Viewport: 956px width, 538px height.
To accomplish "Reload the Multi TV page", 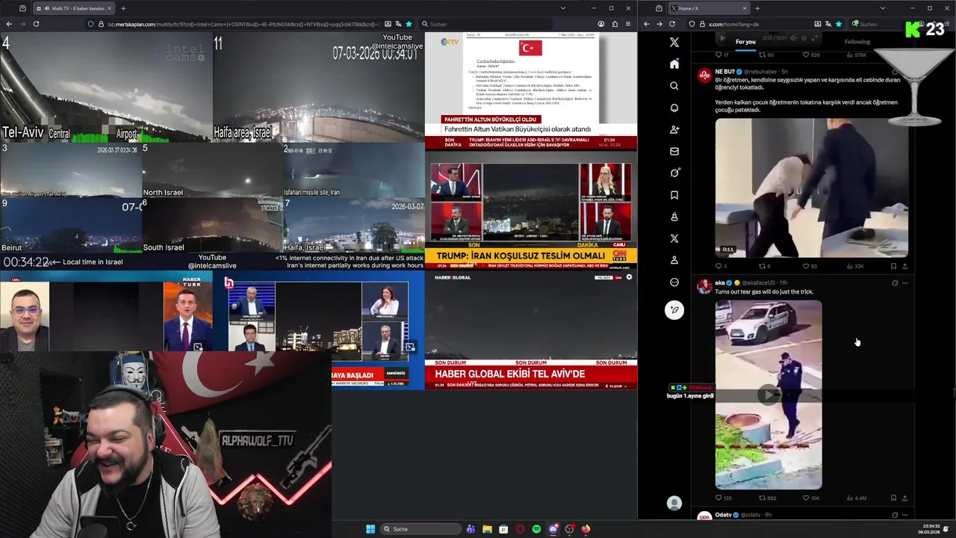I will tap(36, 24).
